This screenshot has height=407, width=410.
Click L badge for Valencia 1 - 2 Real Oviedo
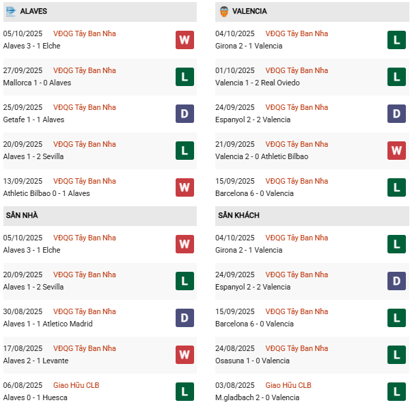[396, 76]
